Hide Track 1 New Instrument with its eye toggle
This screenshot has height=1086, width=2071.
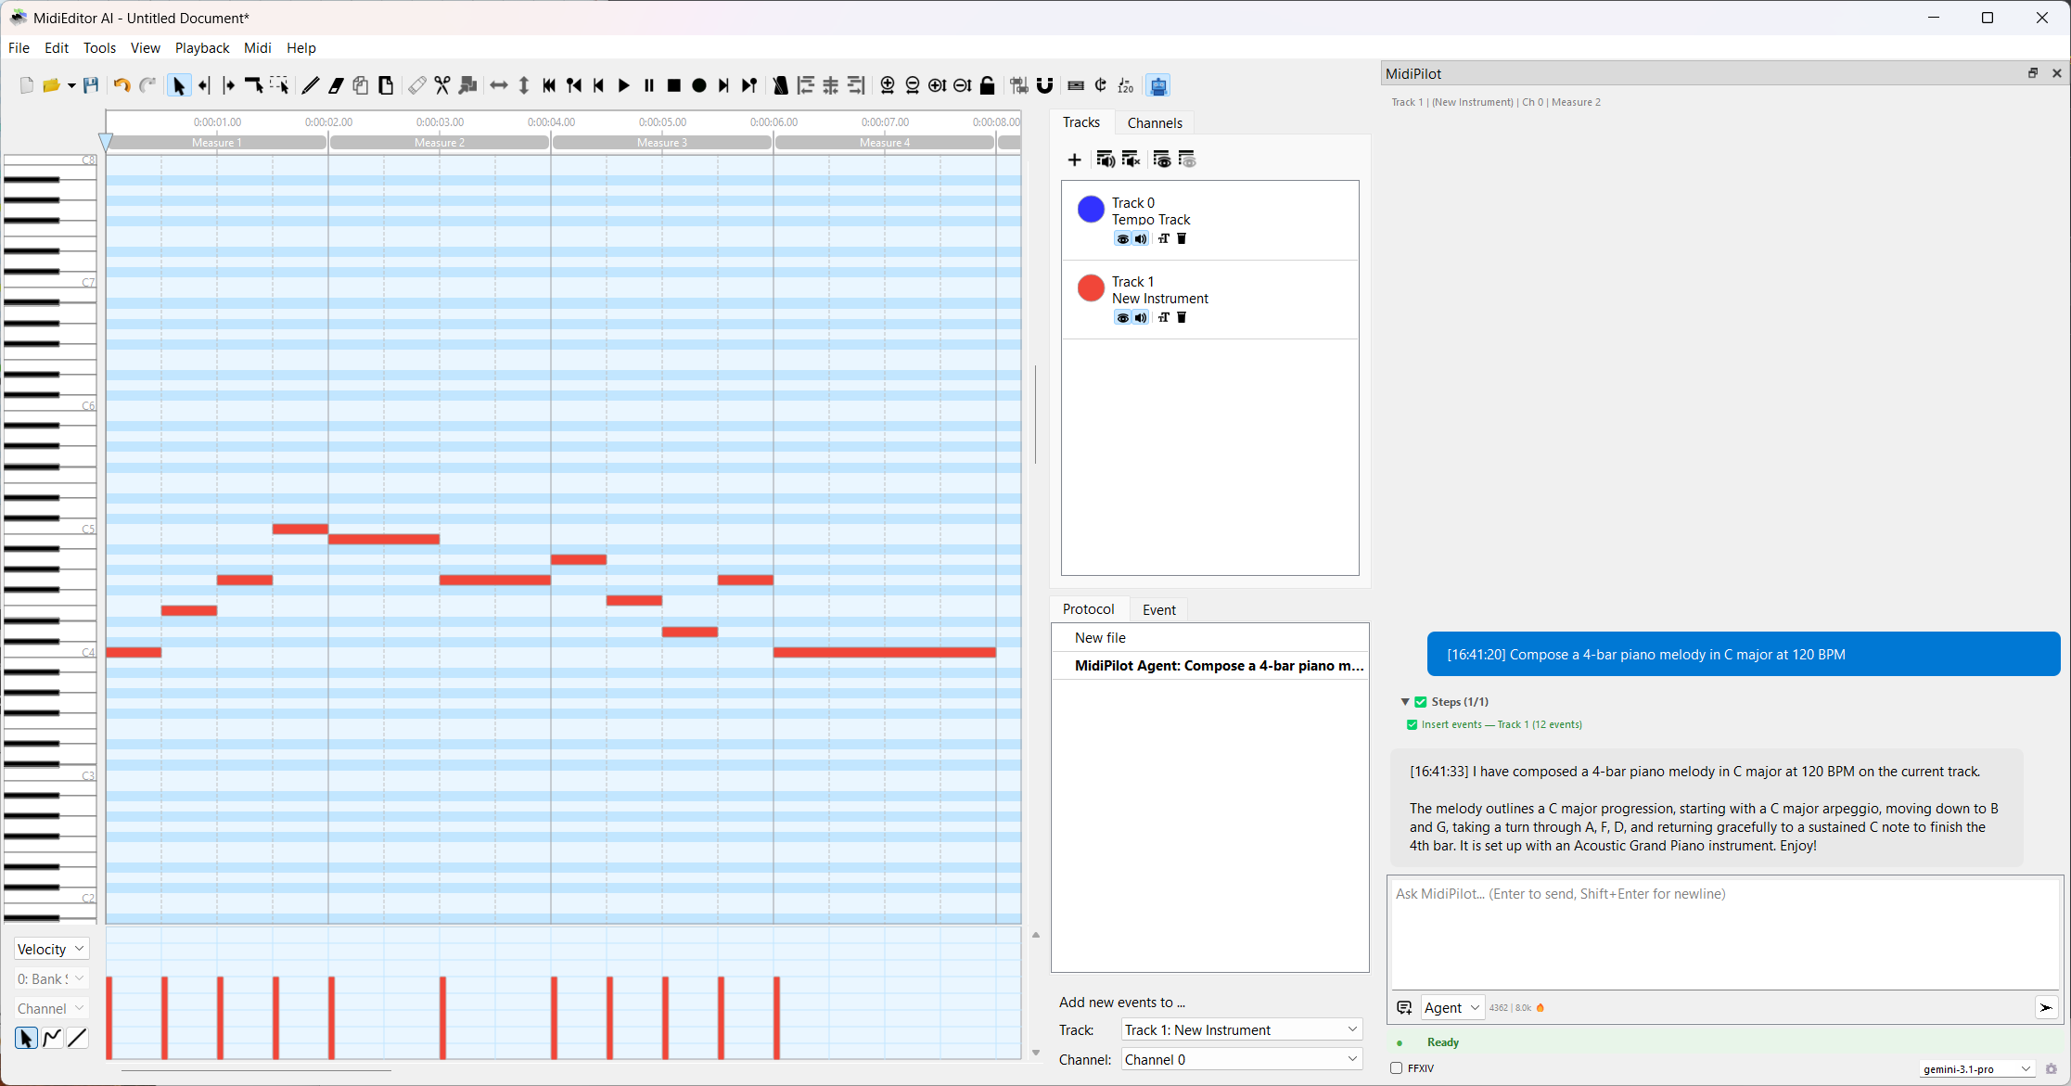[1122, 317]
